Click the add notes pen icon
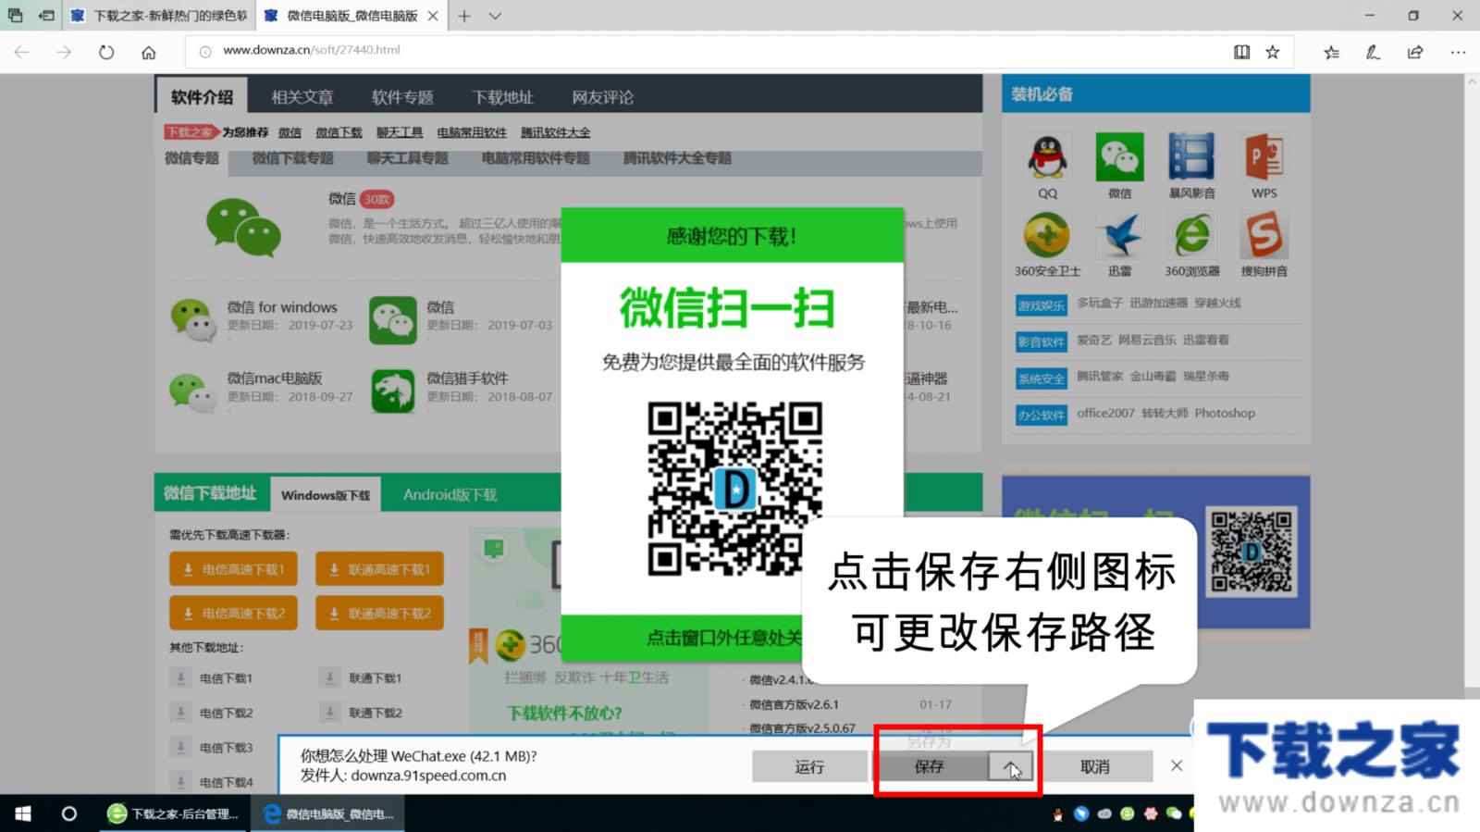Image resolution: width=1480 pixels, height=832 pixels. pos(1373,52)
